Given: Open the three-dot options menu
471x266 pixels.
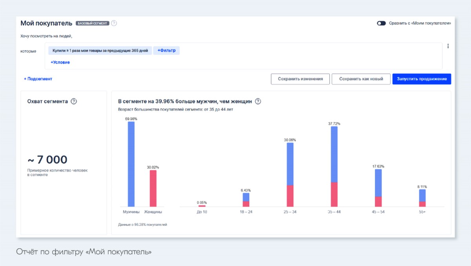Looking at the screenshot, I should pos(448,46).
